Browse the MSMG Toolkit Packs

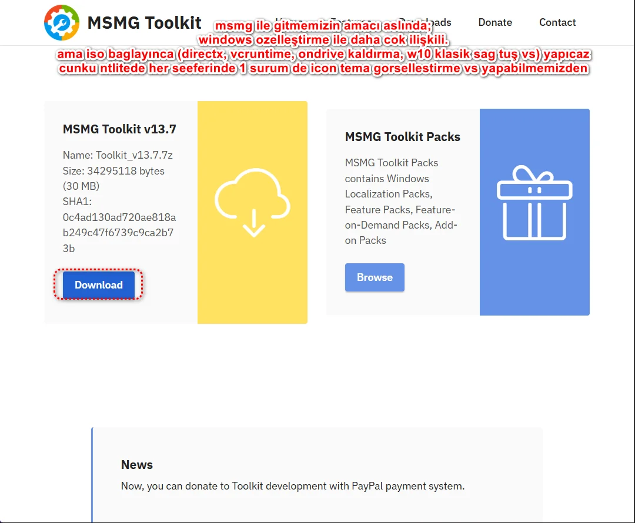(375, 277)
